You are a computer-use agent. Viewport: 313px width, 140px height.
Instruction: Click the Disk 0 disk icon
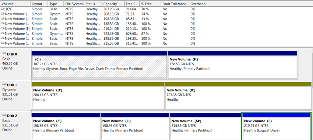point(4,53)
